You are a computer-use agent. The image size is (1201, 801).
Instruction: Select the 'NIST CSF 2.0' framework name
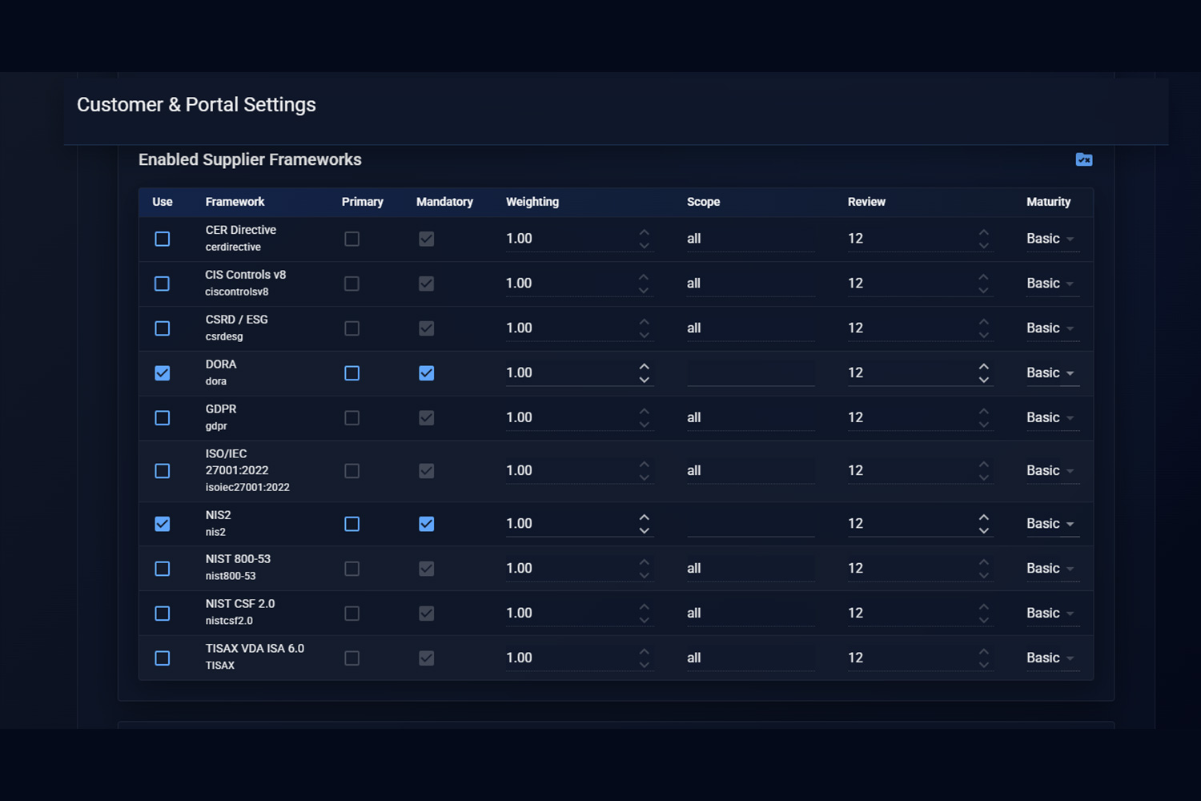(240, 604)
